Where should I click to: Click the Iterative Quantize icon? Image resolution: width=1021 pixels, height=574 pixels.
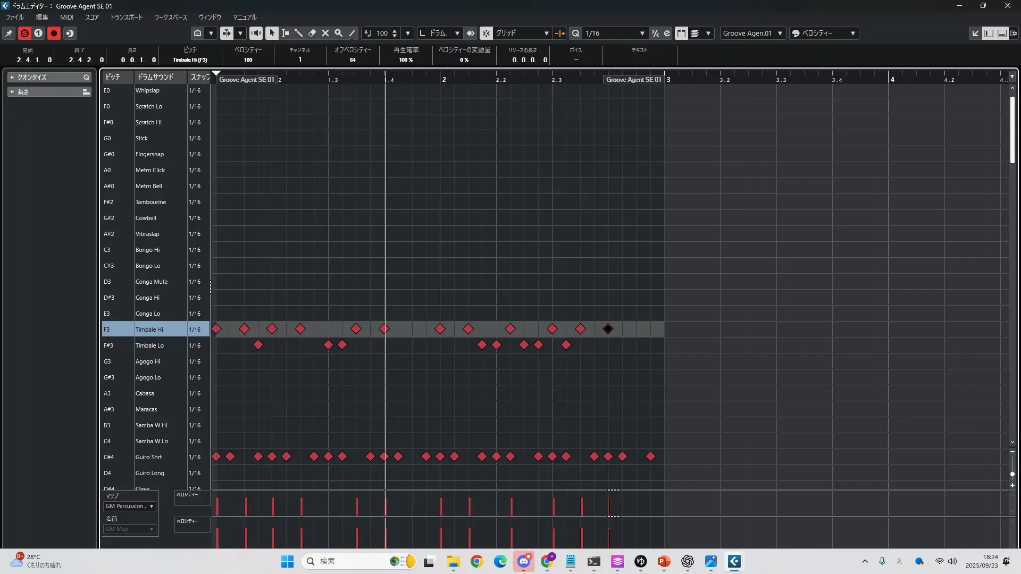pos(655,33)
